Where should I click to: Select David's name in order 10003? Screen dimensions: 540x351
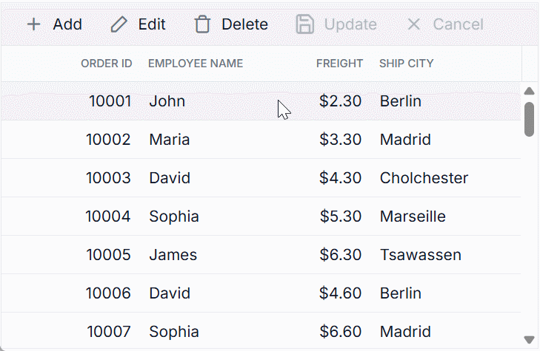[x=170, y=178]
